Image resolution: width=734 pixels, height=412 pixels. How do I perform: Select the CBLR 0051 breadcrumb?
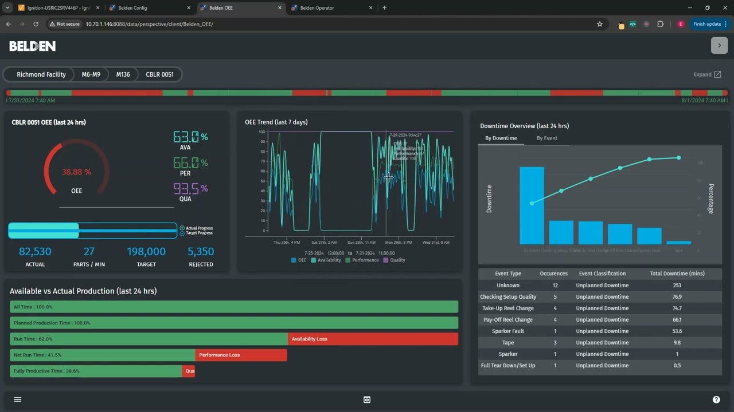pyautogui.click(x=159, y=74)
